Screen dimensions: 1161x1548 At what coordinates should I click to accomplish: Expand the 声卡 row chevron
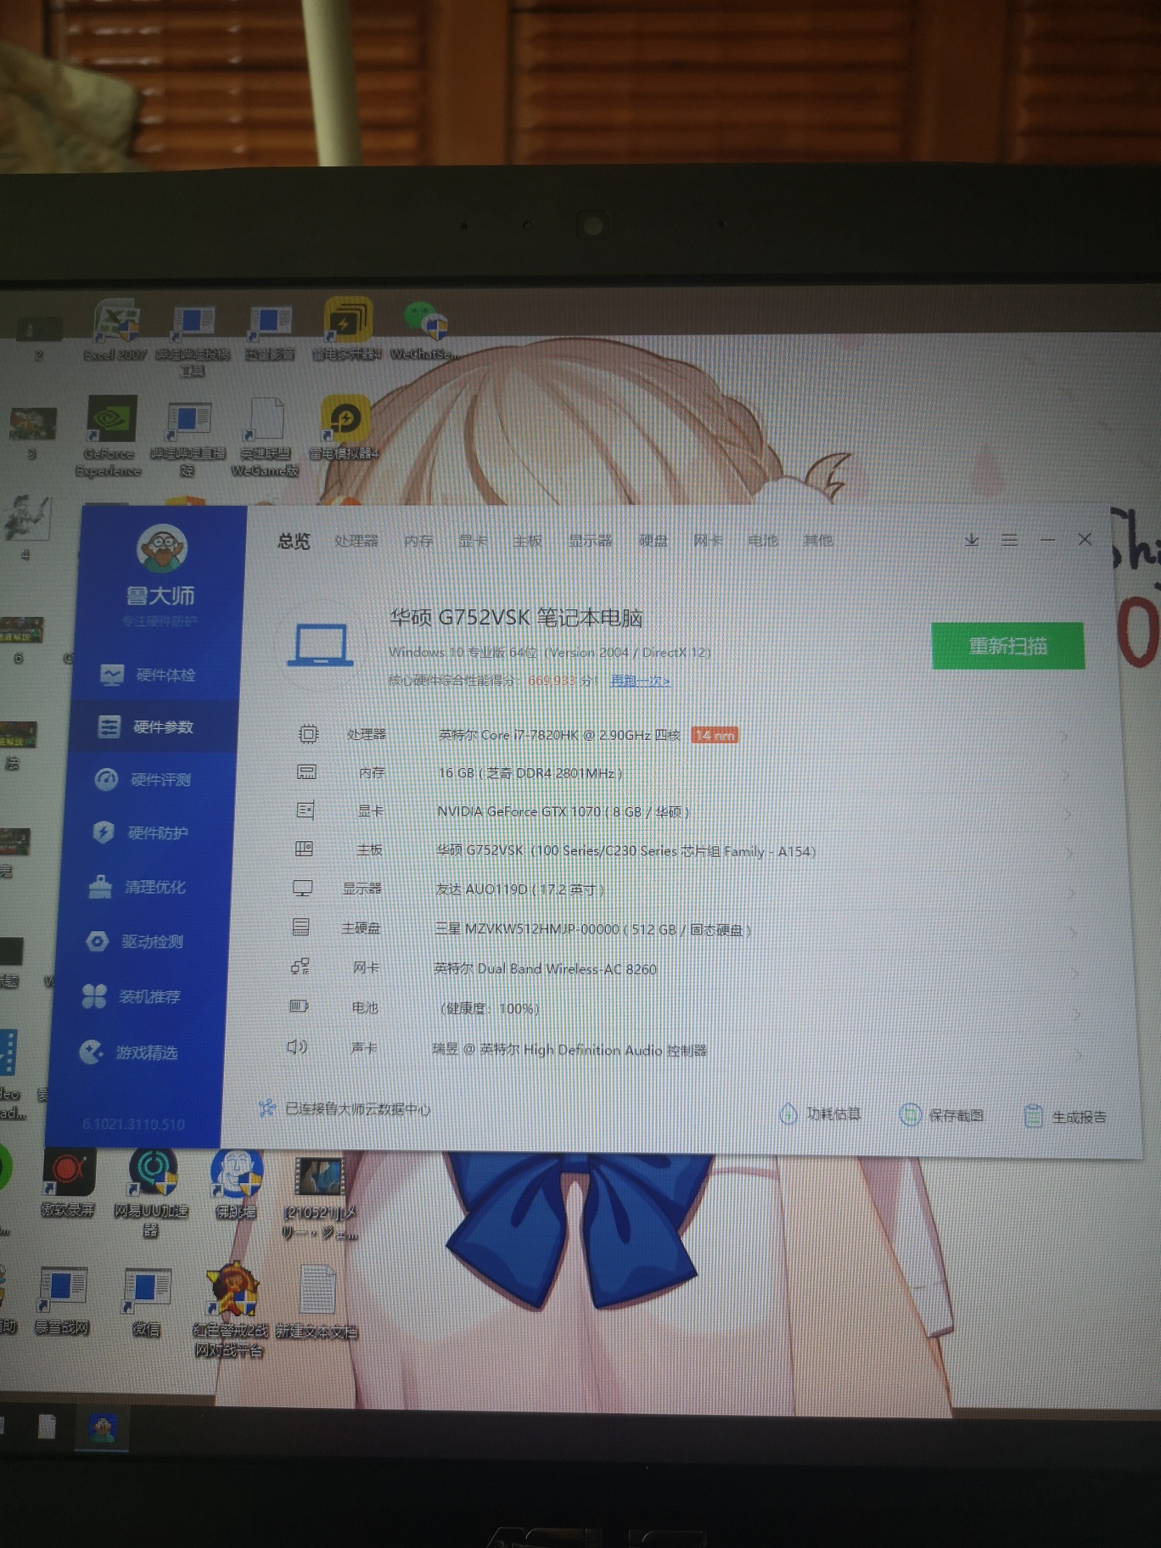click(1080, 1056)
